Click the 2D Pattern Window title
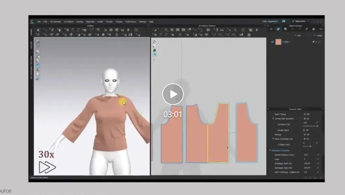 (x=207, y=26)
